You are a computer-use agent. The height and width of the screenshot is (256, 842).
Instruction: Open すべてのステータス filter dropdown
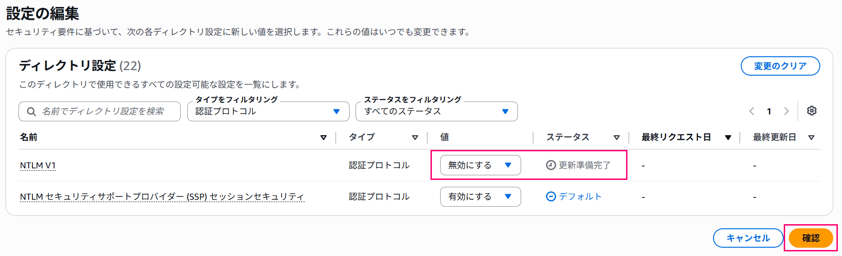pyautogui.click(x=436, y=112)
